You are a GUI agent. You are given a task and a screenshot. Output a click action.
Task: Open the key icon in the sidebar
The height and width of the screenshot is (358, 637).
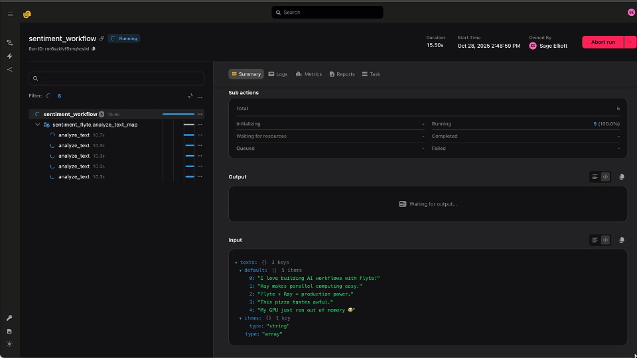pyautogui.click(x=10, y=318)
